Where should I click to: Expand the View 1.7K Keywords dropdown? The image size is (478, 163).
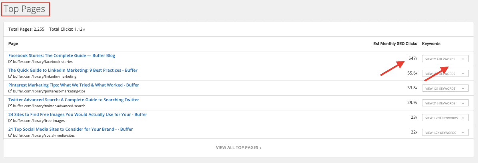tap(445, 133)
